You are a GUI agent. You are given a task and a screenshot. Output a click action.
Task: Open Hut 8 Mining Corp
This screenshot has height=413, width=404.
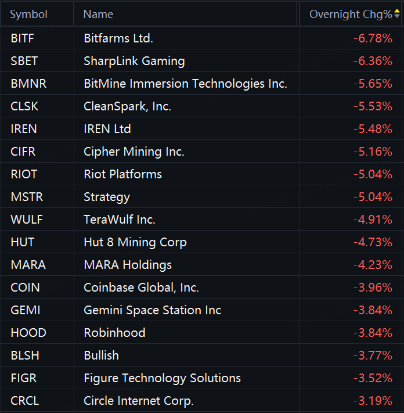(135, 242)
